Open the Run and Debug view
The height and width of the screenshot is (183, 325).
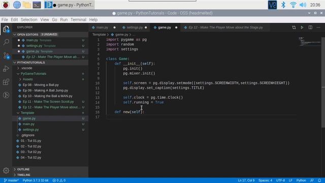coord(6,69)
